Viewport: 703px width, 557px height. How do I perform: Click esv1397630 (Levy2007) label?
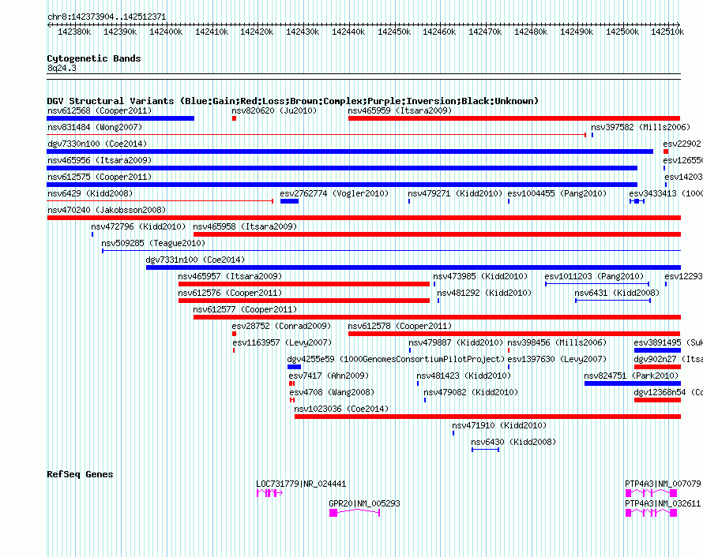pos(556,359)
